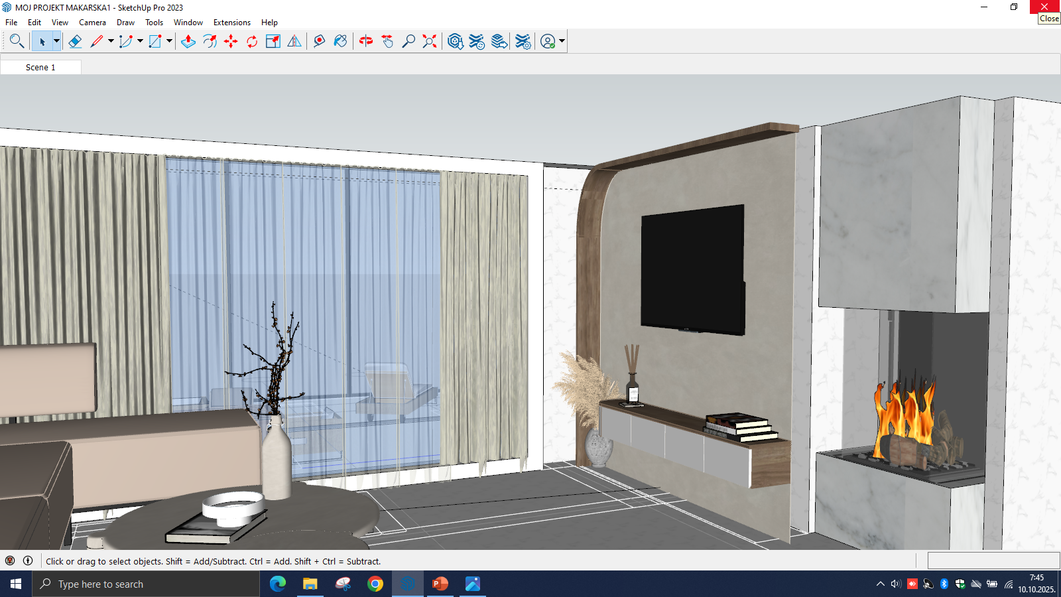The width and height of the screenshot is (1061, 597).
Task: Expand the Select tool dropdown arrow
Action: (x=56, y=41)
